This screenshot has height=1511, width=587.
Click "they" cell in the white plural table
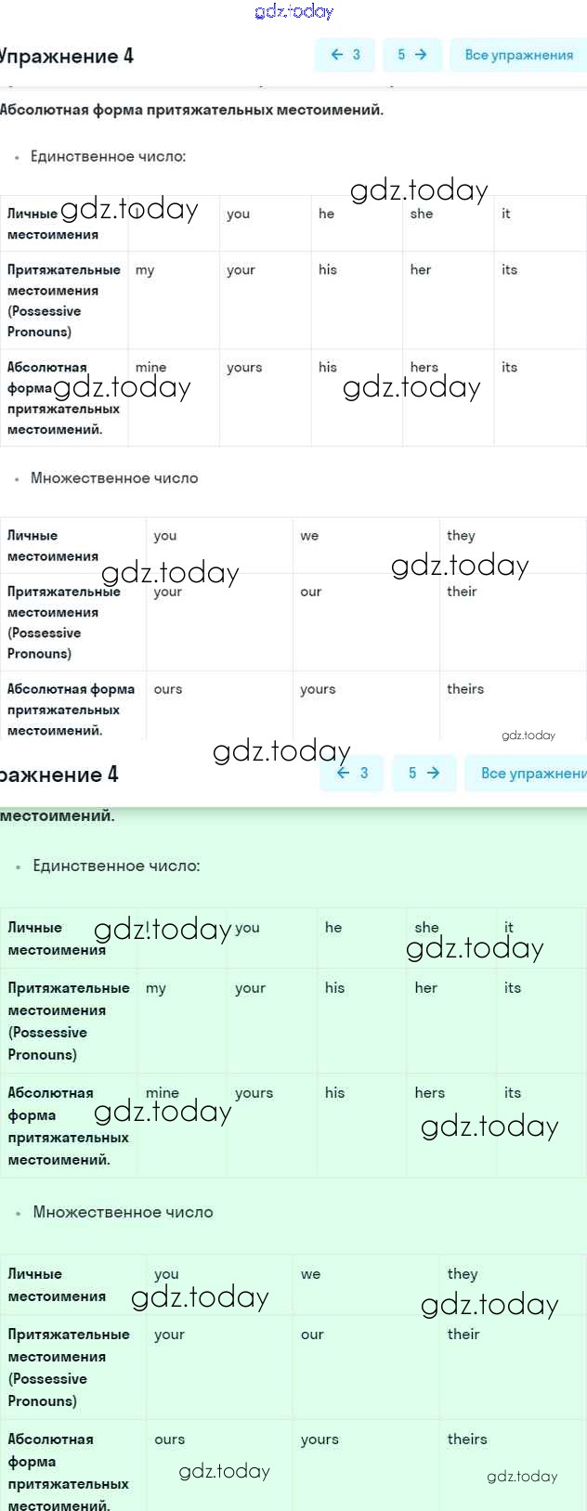pyautogui.click(x=461, y=536)
